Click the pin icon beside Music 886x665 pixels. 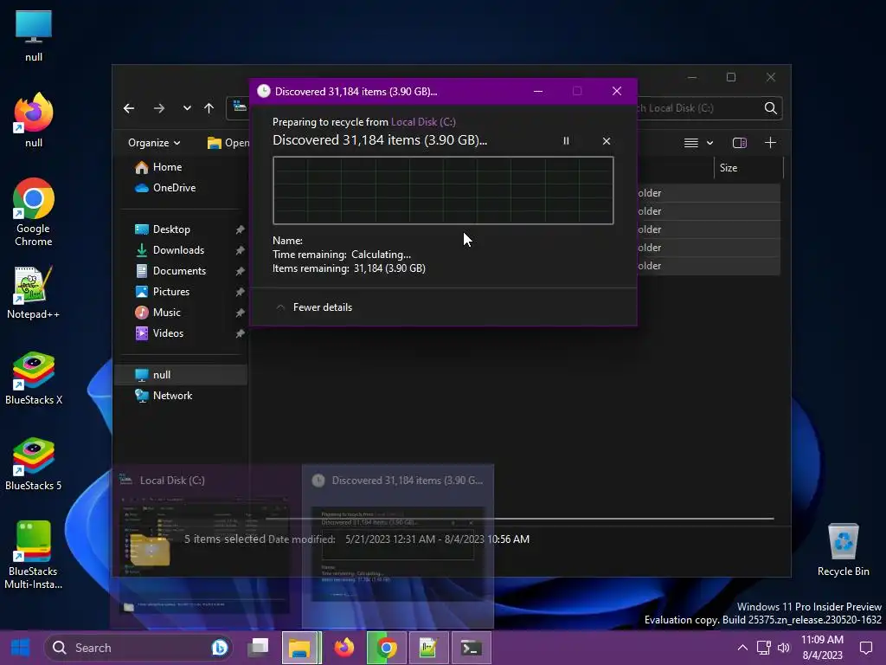[x=240, y=312]
